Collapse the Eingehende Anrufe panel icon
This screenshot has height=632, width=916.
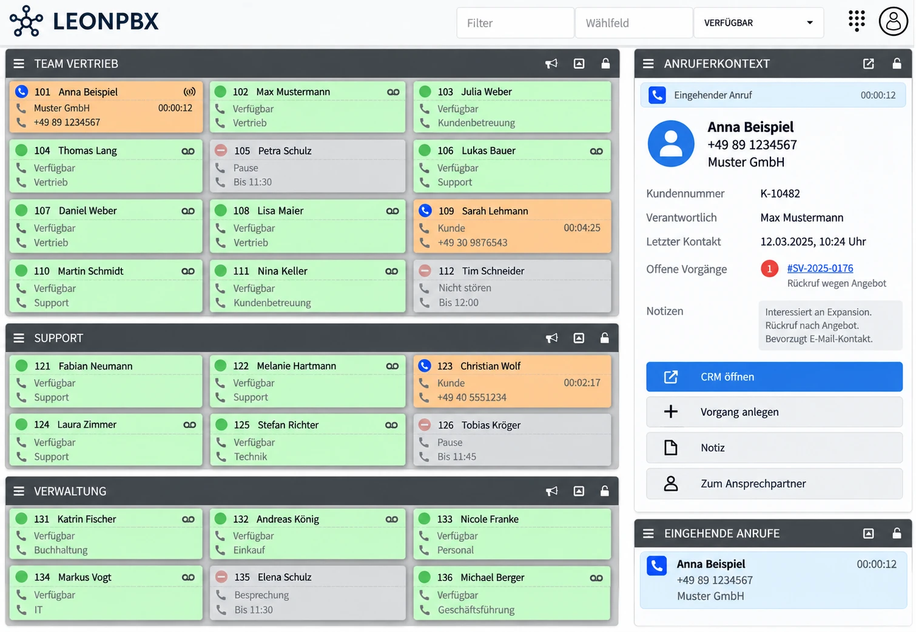click(868, 534)
